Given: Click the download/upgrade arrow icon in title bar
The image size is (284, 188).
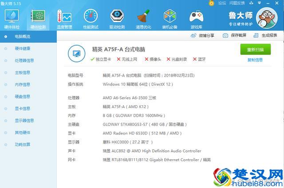Looking at the screenshot, I should click(x=251, y=3).
